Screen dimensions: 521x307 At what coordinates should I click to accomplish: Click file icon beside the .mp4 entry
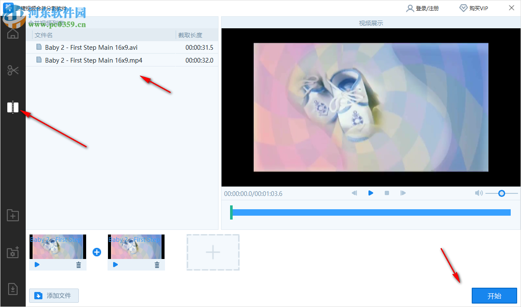click(39, 60)
